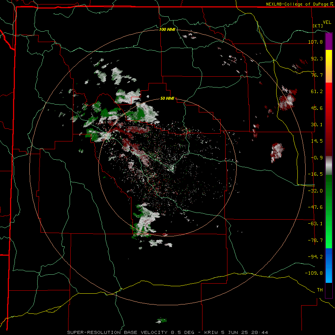The height and width of the screenshot is (335, 335).
Task: Click the 100 NMI range ring label
Action: [167, 29]
